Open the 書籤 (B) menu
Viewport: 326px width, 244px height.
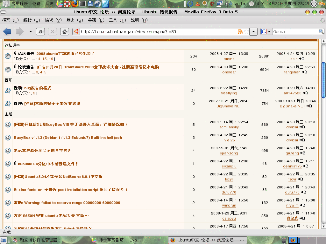[x=96, y=20]
